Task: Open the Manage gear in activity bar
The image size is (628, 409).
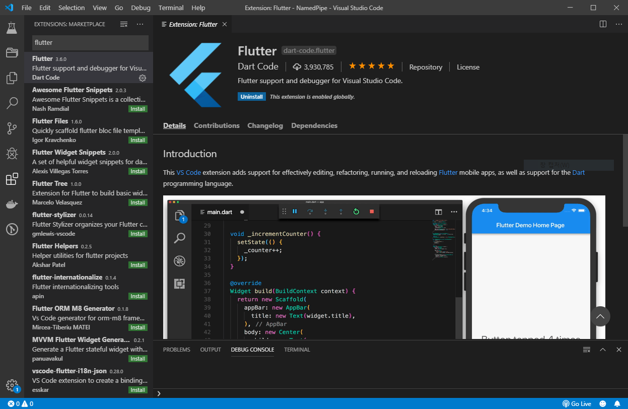Action: pos(12,385)
